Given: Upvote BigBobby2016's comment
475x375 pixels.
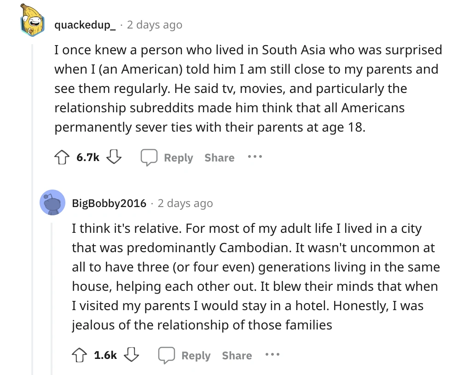Looking at the screenshot, I should click(79, 355).
